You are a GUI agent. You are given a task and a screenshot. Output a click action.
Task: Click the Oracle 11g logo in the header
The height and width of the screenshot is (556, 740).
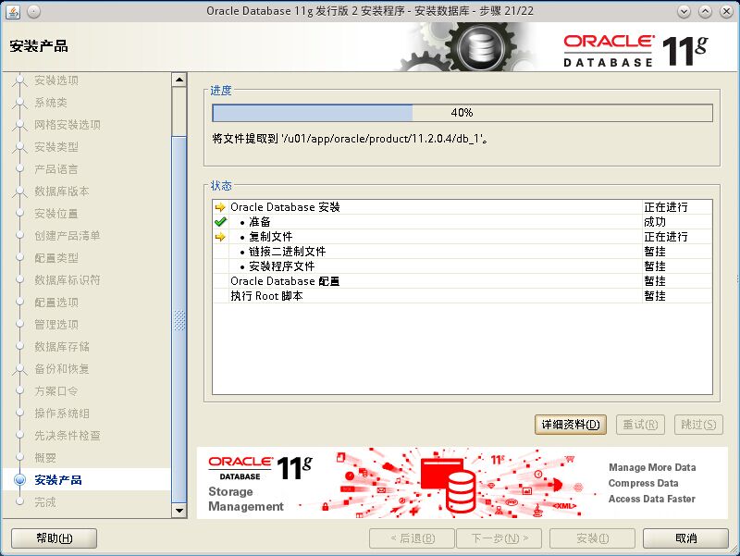point(635,51)
